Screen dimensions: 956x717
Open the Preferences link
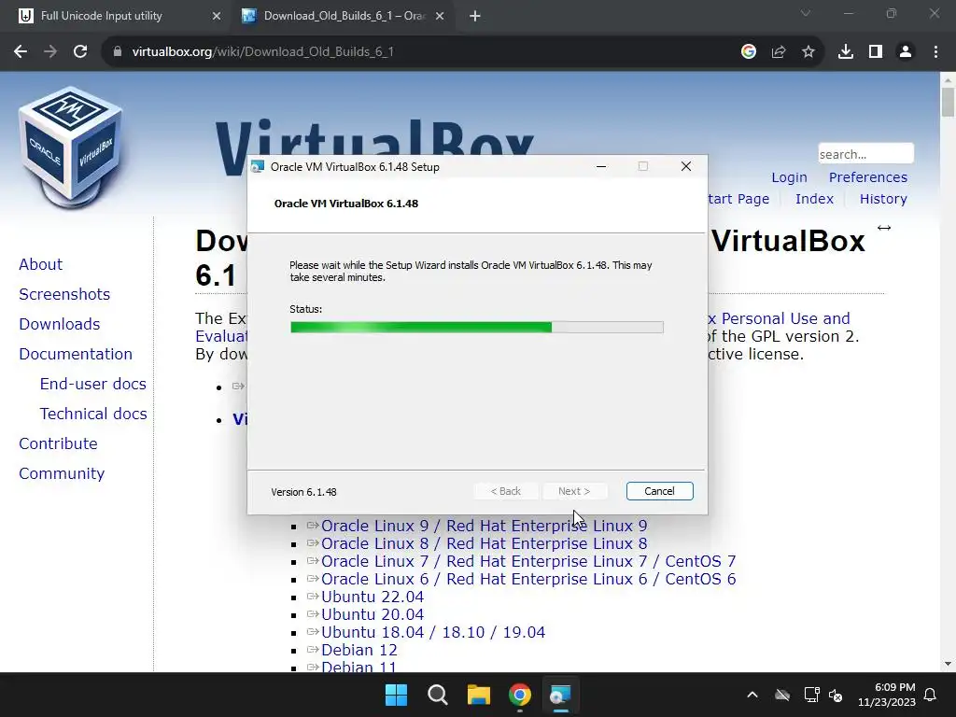(867, 177)
